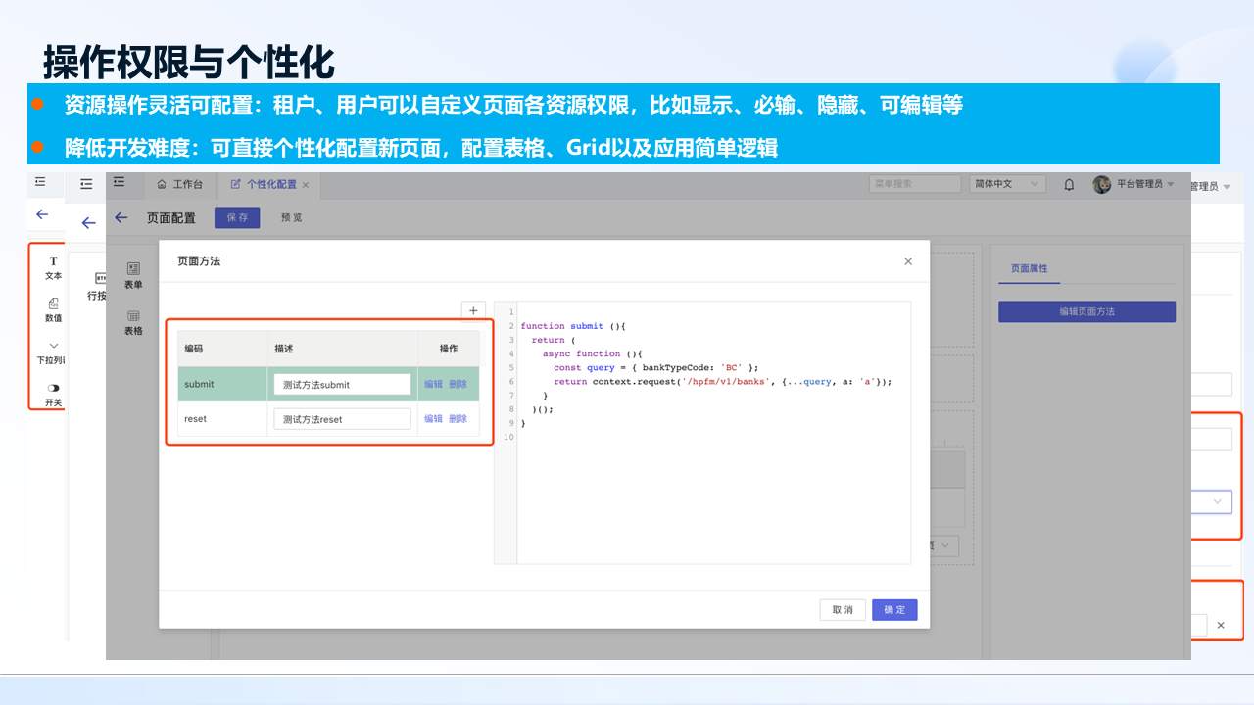Focus the 菜单搜索 search box
This screenshot has width=1254, height=705.
[x=915, y=184]
